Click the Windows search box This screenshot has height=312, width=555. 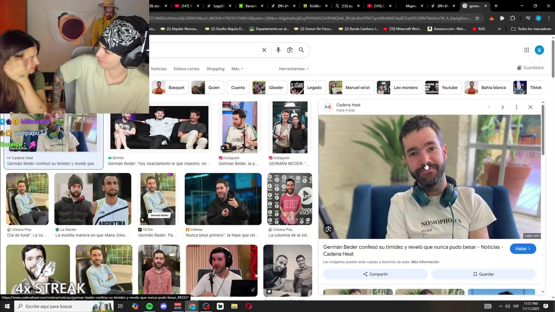pyautogui.click(x=64, y=306)
